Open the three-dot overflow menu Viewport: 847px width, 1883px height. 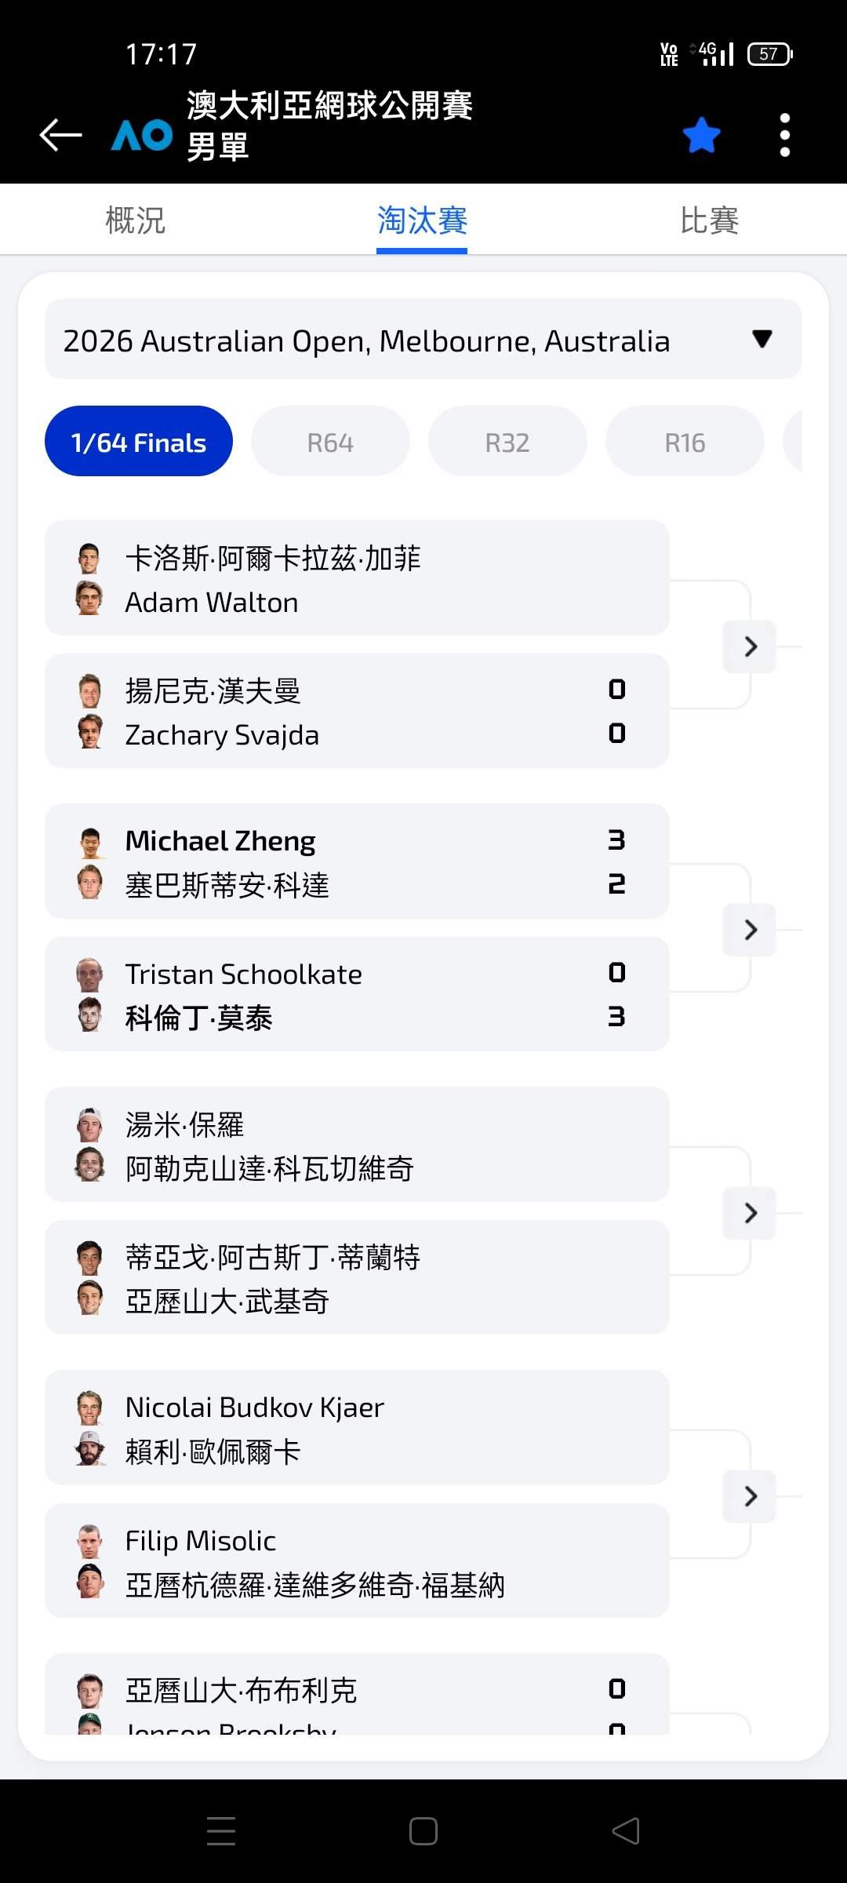point(784,135)
